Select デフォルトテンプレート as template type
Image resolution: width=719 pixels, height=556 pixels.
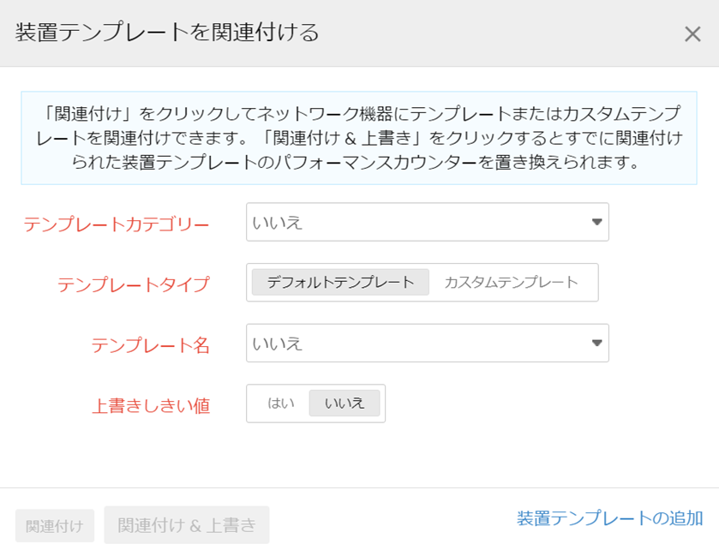340,283
